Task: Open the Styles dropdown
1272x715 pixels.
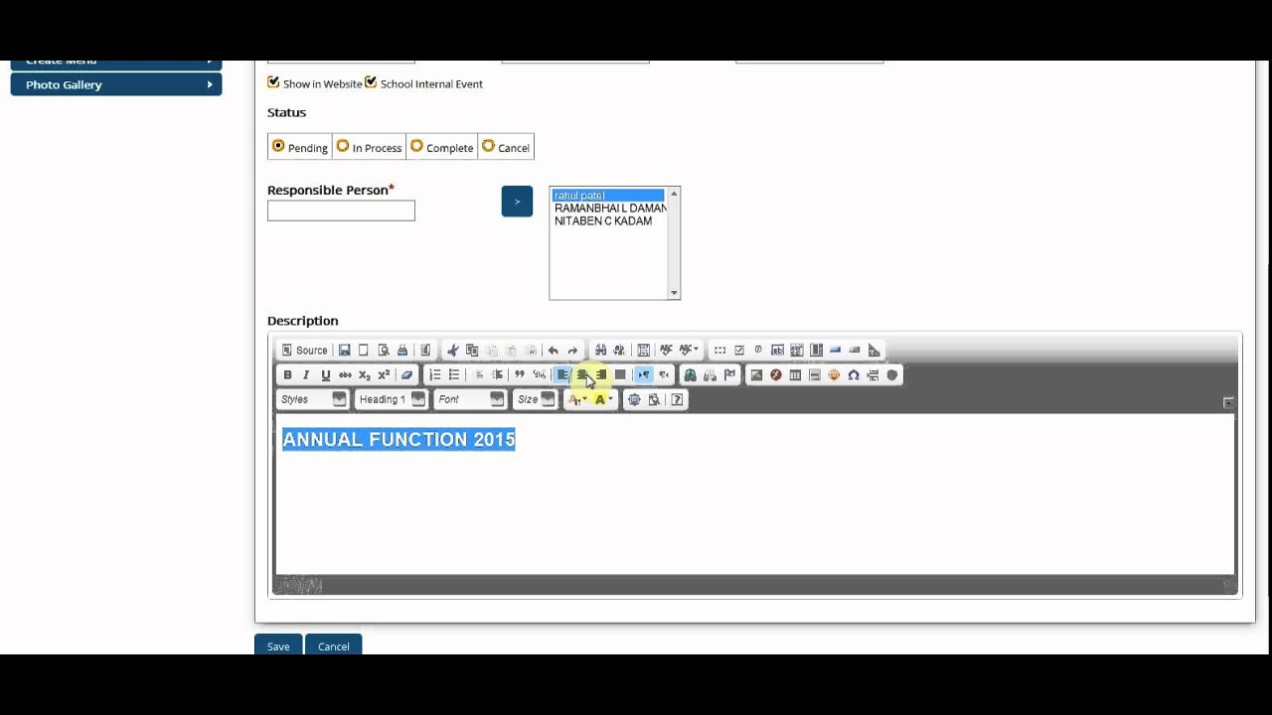Action: (x=312, y=399)
